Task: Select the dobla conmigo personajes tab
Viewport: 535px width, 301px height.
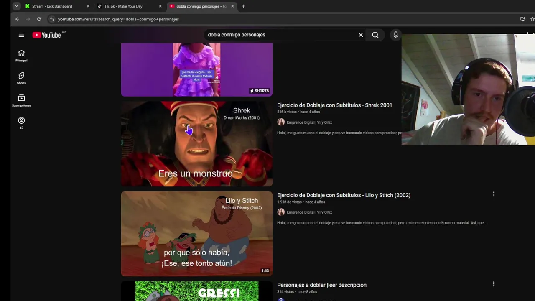Action: pyautogui.click(x=202, y=6)
